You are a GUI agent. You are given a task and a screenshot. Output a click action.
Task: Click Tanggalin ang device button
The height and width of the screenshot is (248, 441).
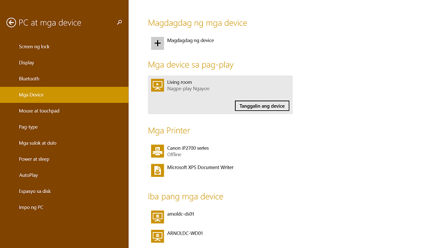click(x=262, y=106)
